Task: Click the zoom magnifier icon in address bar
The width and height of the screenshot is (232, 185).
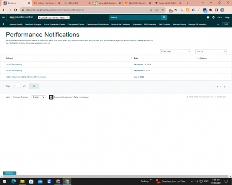Action: point(151,10)
